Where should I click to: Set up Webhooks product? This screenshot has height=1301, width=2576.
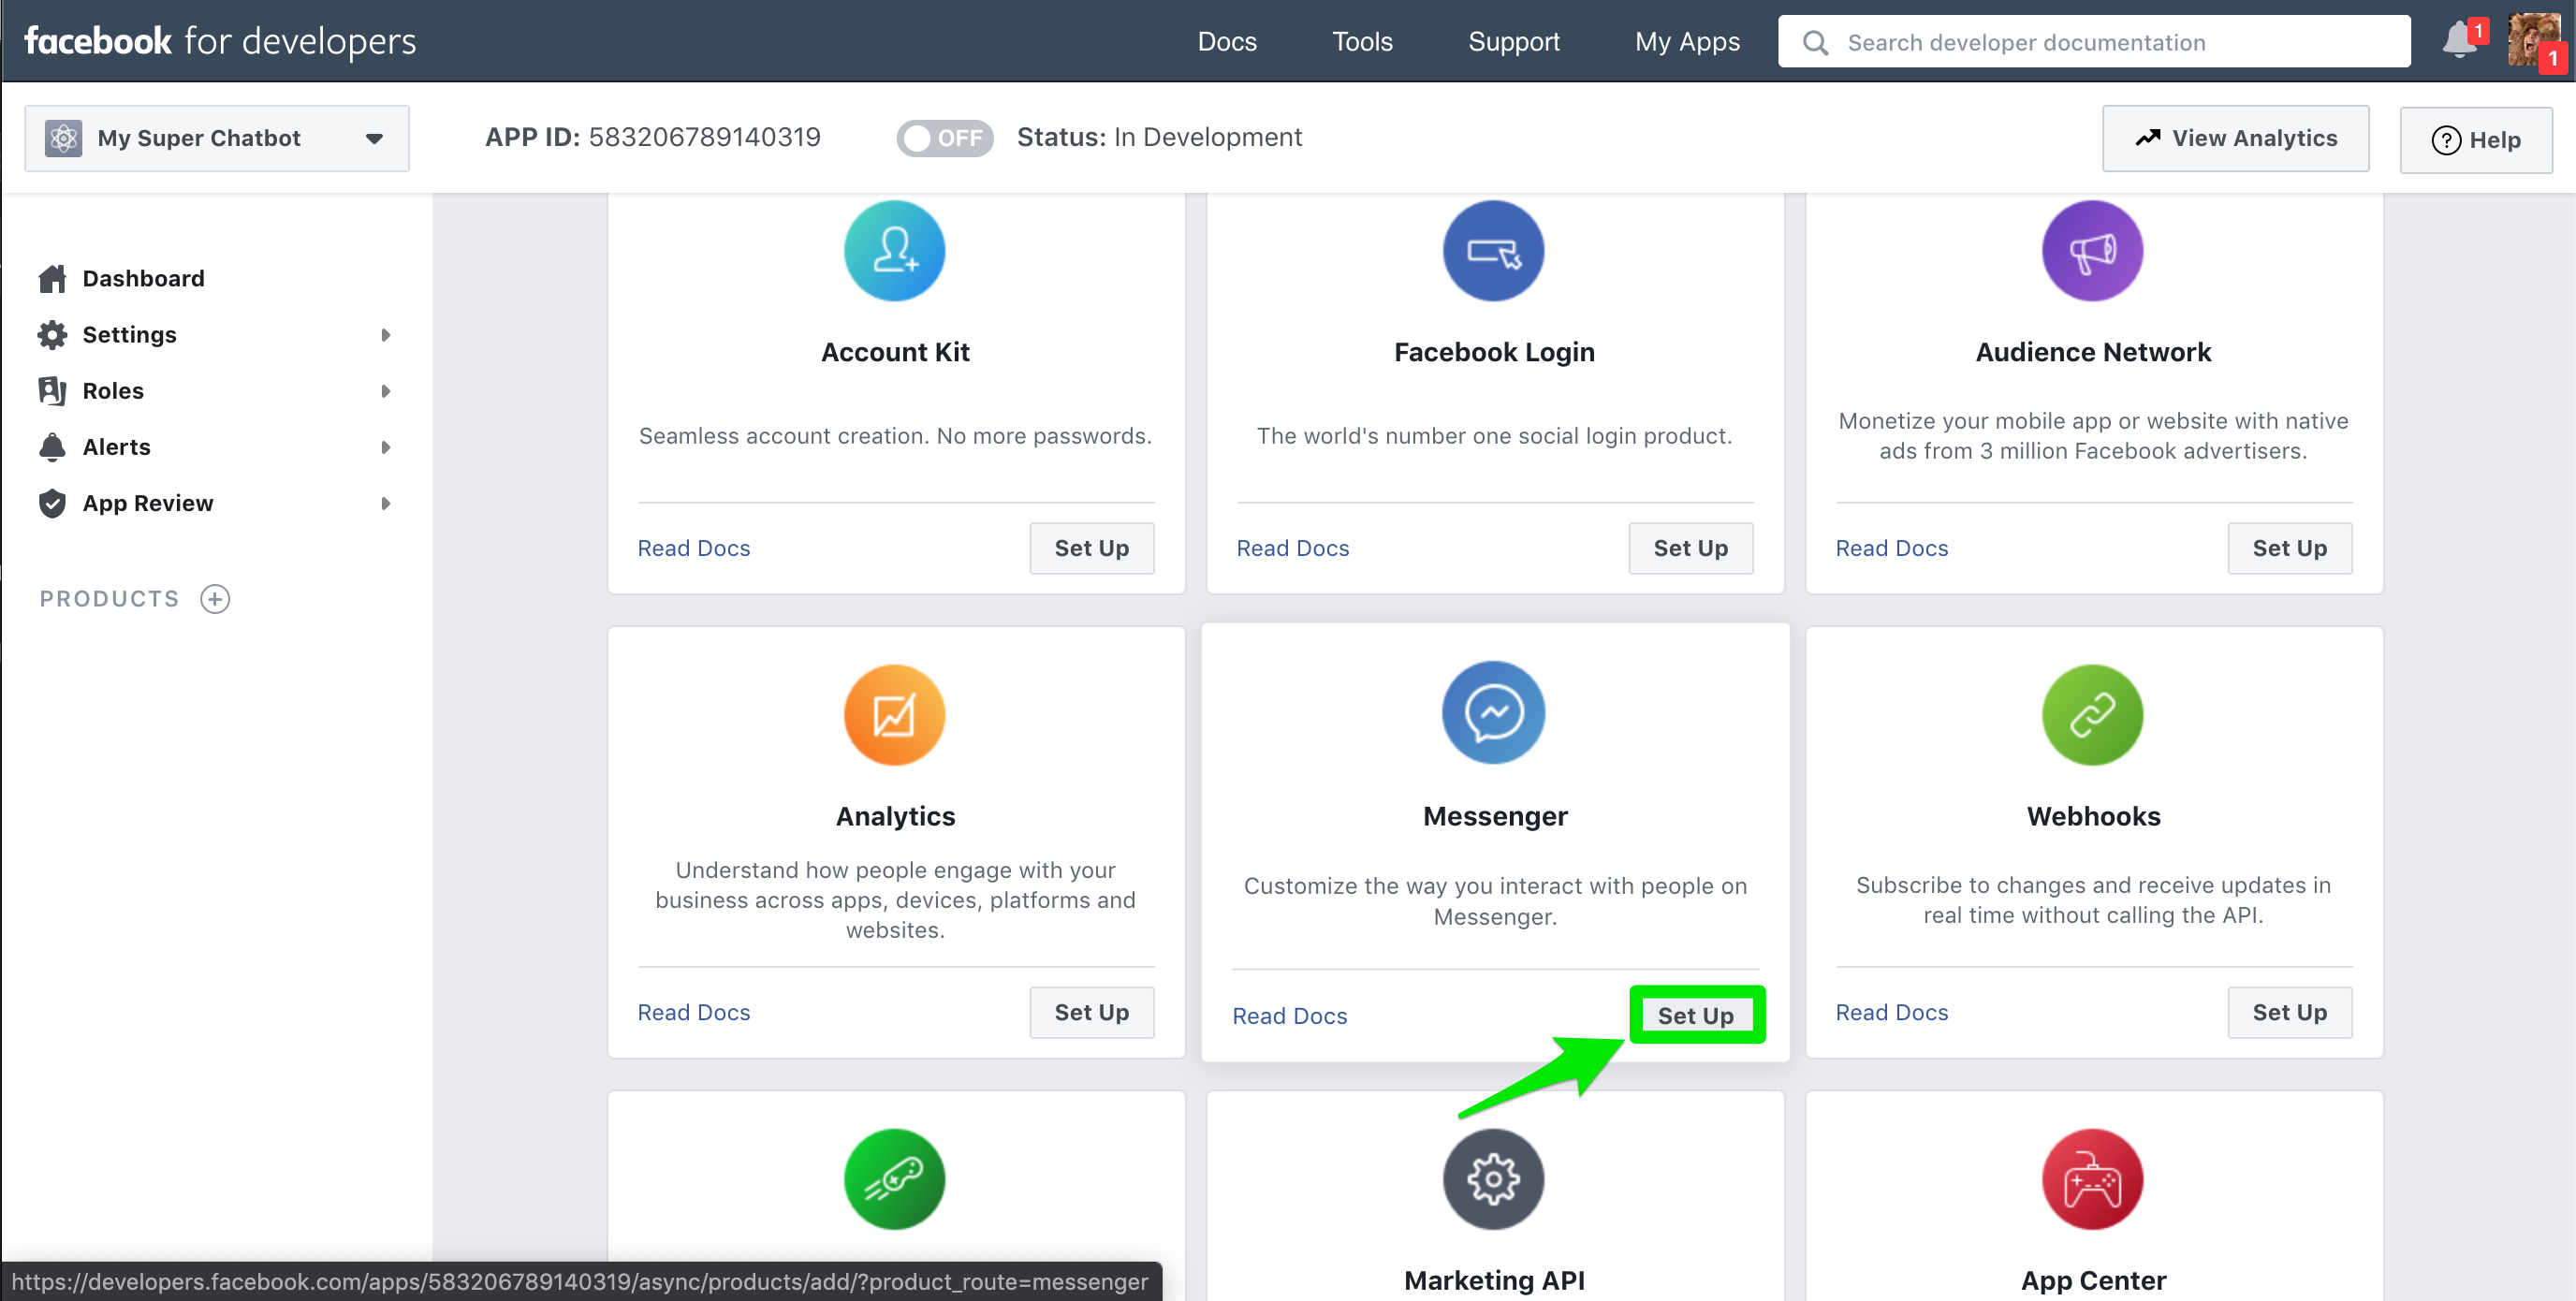[x=2289, y=1011]
